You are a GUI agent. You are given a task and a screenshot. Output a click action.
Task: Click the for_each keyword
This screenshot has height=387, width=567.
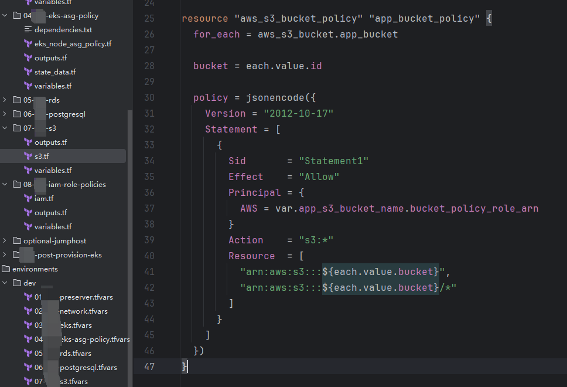[216, 35]
